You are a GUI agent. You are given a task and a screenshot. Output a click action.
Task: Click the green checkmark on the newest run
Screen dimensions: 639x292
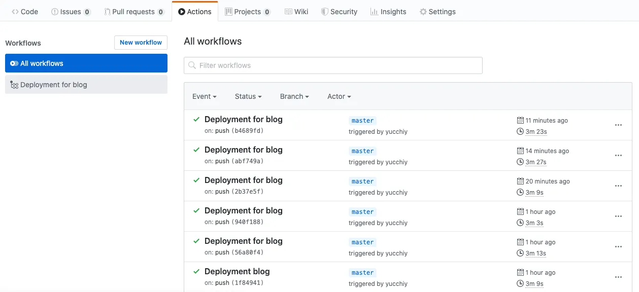point(196,119)
